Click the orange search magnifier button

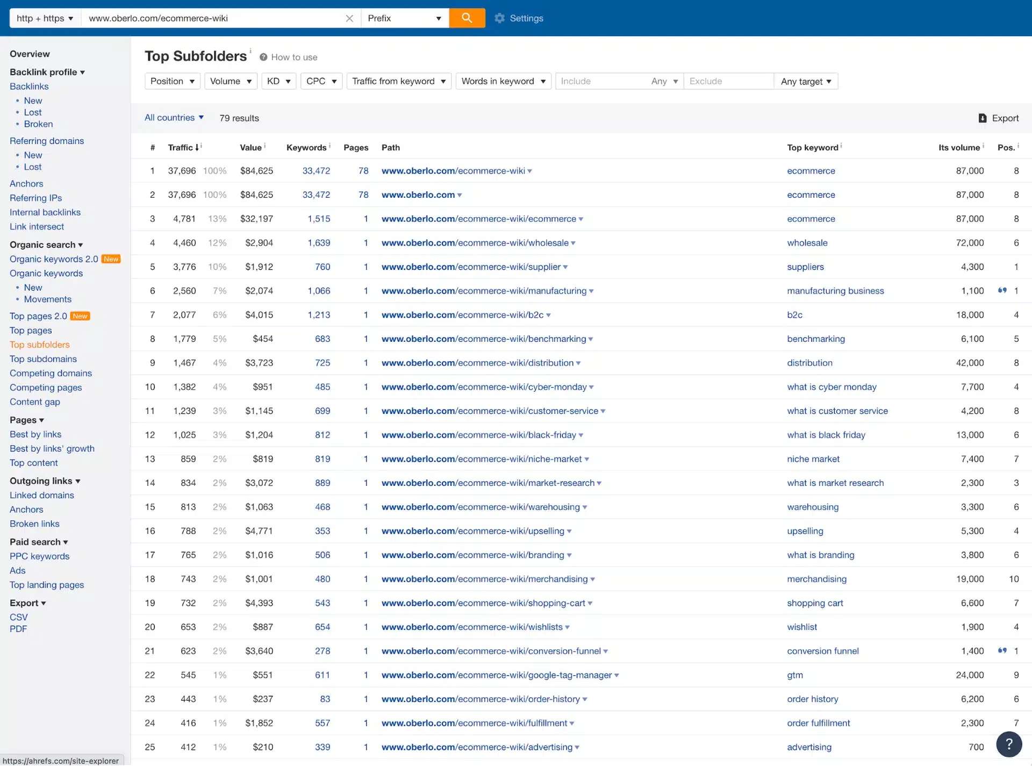point(467,18)
